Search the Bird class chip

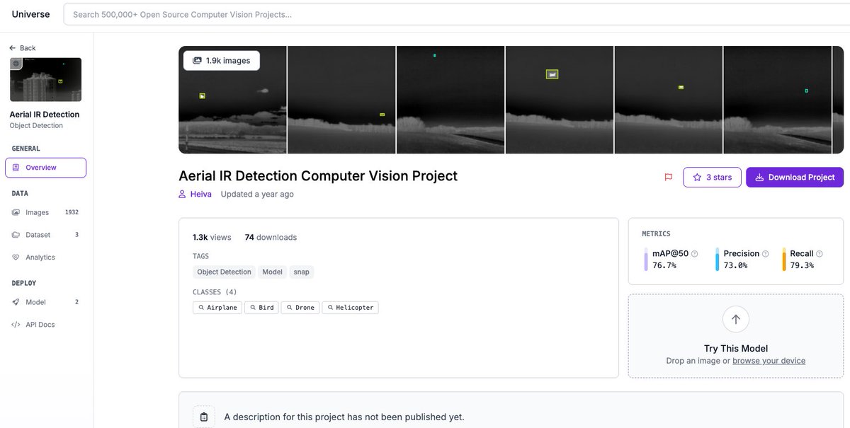point(261,308)
